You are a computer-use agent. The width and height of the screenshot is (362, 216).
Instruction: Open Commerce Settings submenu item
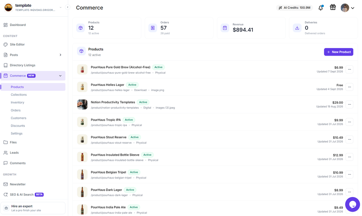coord(17,134)
